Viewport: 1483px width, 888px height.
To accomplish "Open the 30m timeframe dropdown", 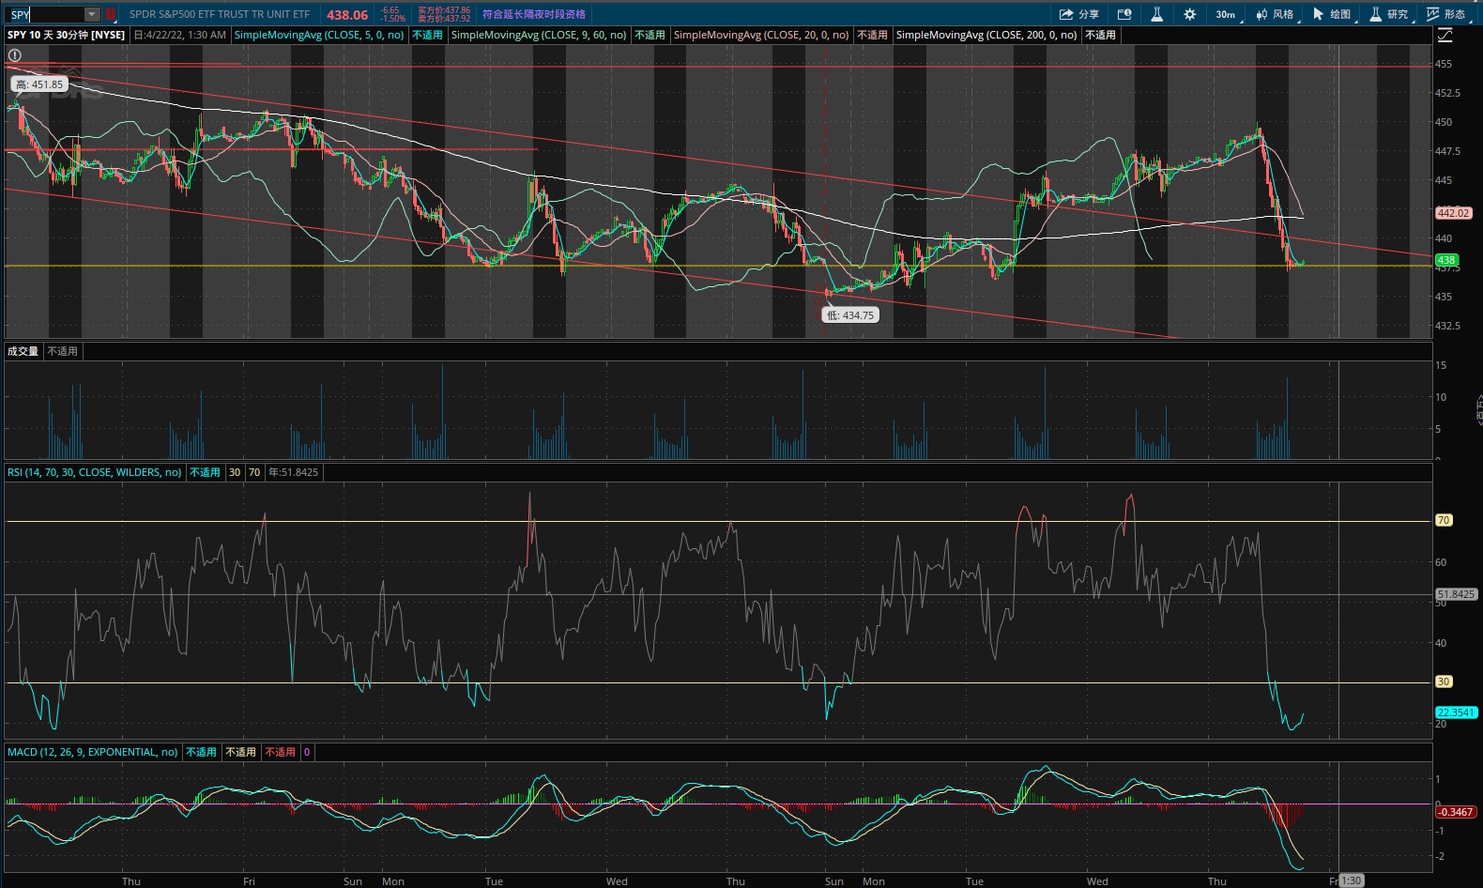I will [x=1228, y=14].
